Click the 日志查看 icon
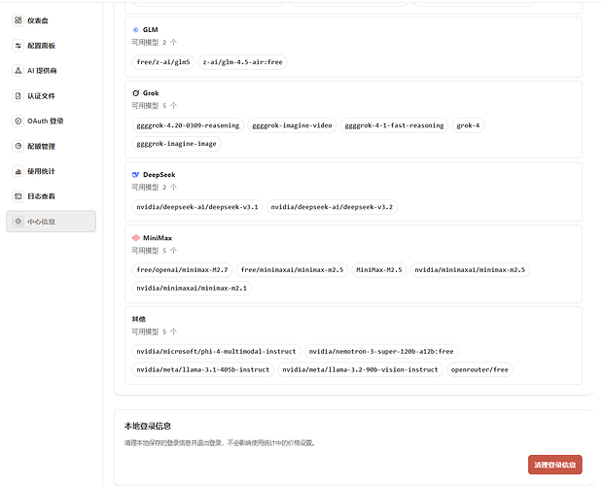 pyautogui.click(x=18, y=196)
